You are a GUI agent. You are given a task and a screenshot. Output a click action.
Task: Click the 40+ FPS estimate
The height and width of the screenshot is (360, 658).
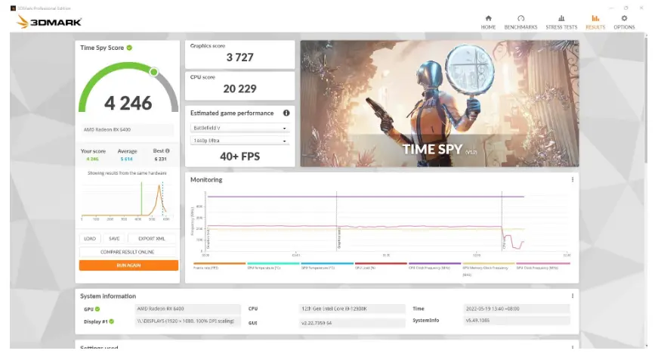pyautogui.click(x=239, y=157)
